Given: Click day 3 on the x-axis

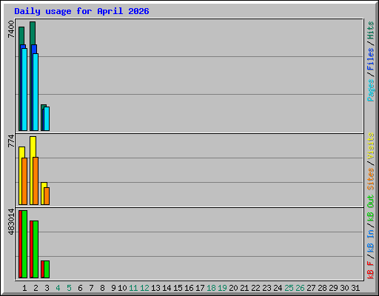Looking at the screenshot, I should tap(47, 288).
